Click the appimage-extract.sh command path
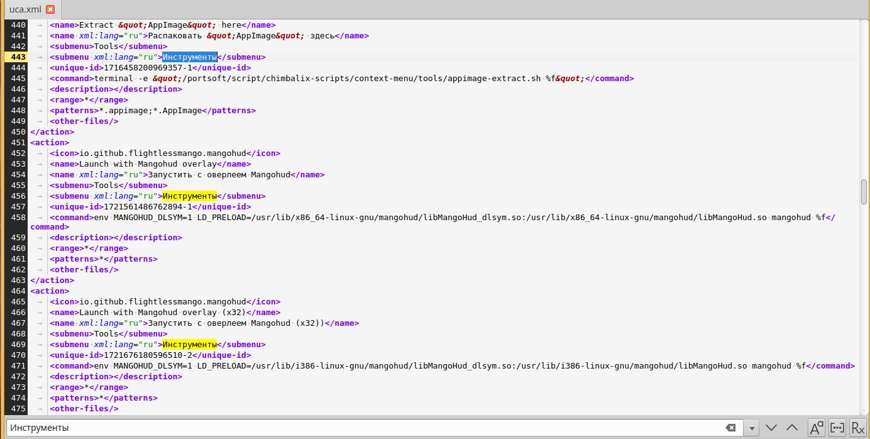 point(360,79)
